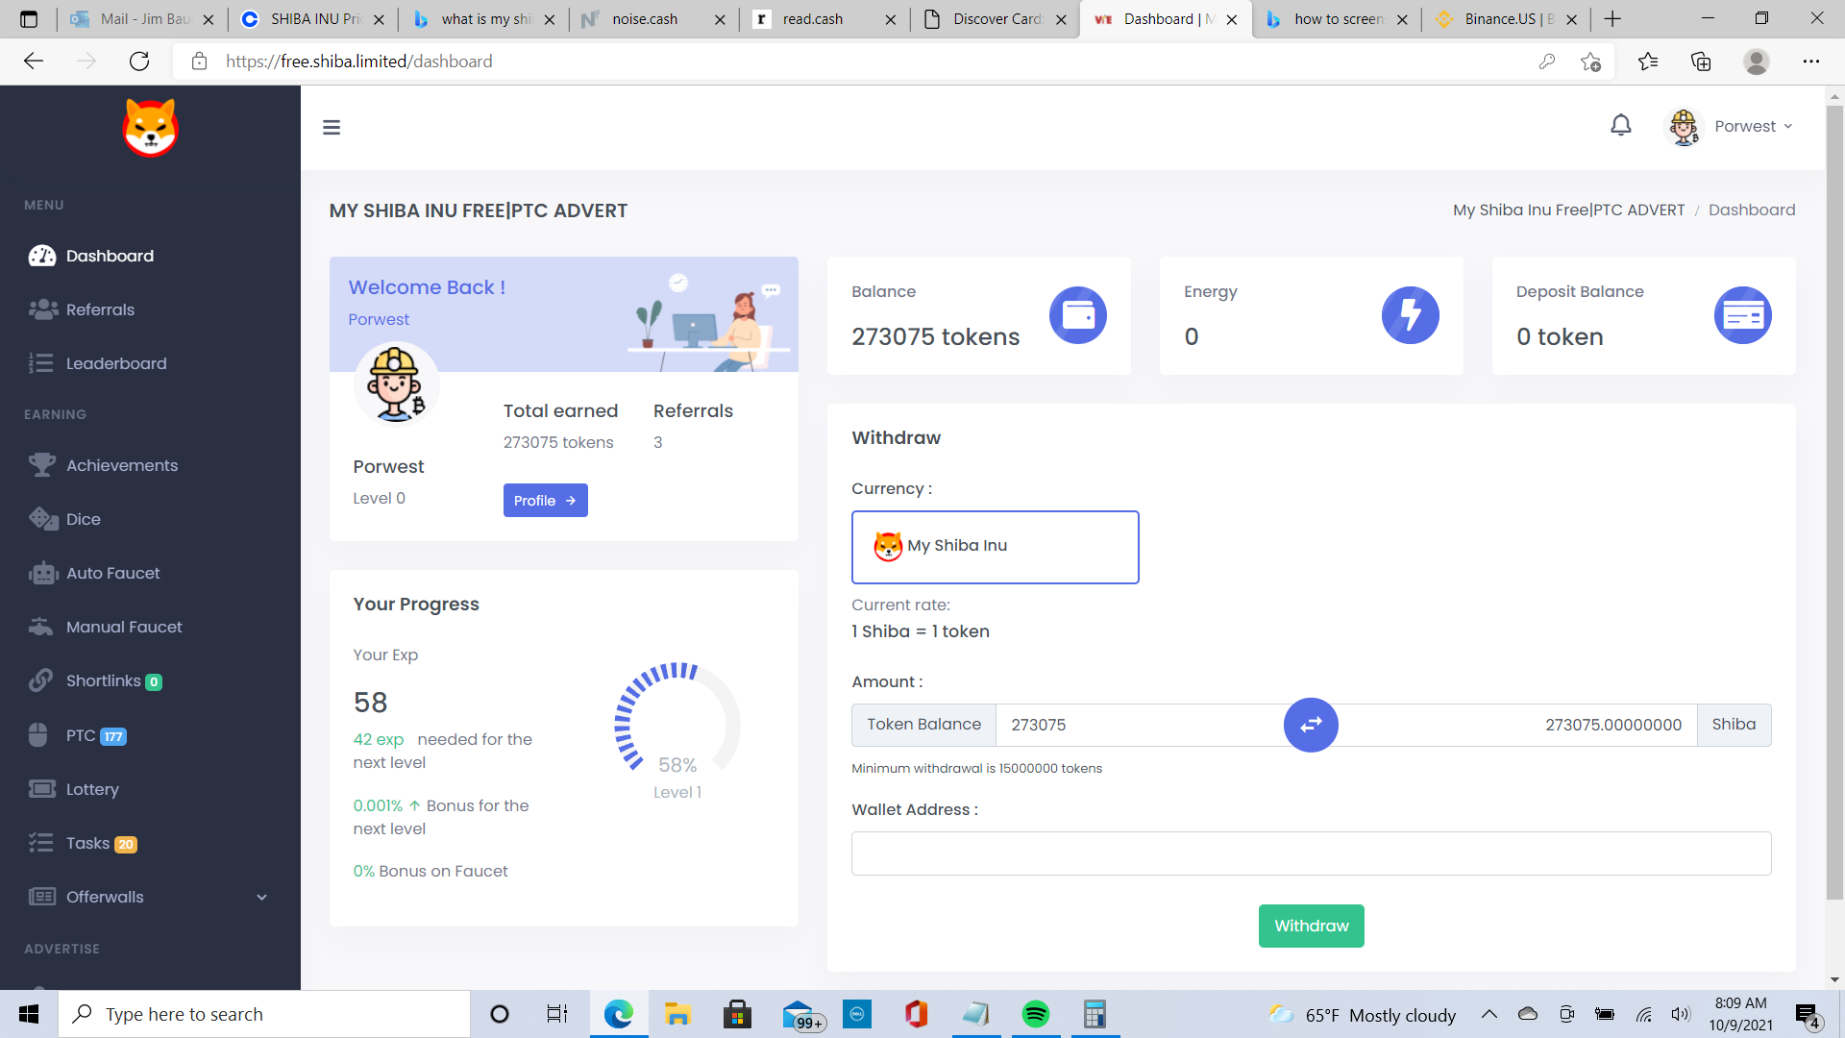
Task: Open the notifications bell
Action: coord(1621,126)
